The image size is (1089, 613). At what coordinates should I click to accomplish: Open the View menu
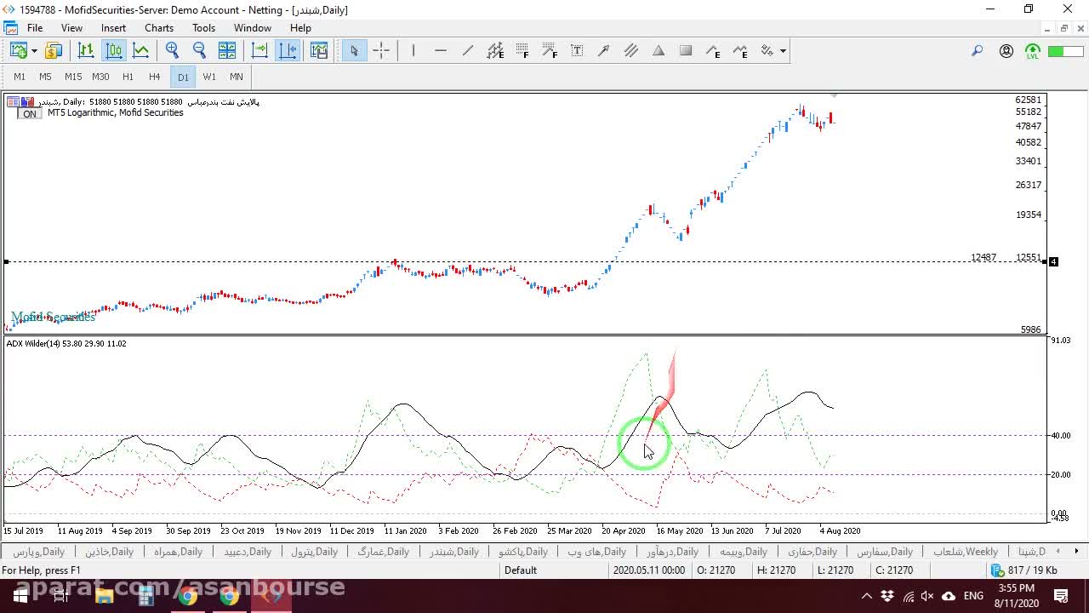pyautogui.click(x=71, y=28)
